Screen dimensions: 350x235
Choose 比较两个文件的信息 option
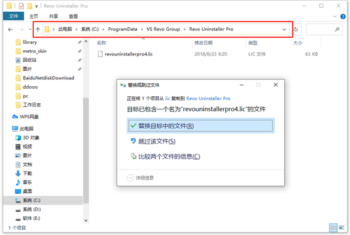point(169,156)
